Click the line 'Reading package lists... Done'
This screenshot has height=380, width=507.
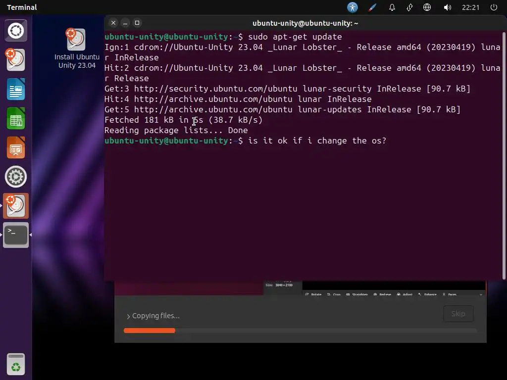click(176, 130)
